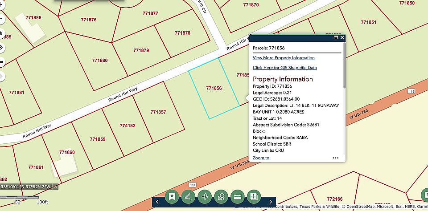Image resolution: width=428 pixels, height=211 pixels.
Task: Click the Zoom to link
Action: tap(261, 158)
